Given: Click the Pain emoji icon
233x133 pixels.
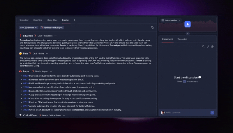Looking at the screenshot, I should (20, 53).
